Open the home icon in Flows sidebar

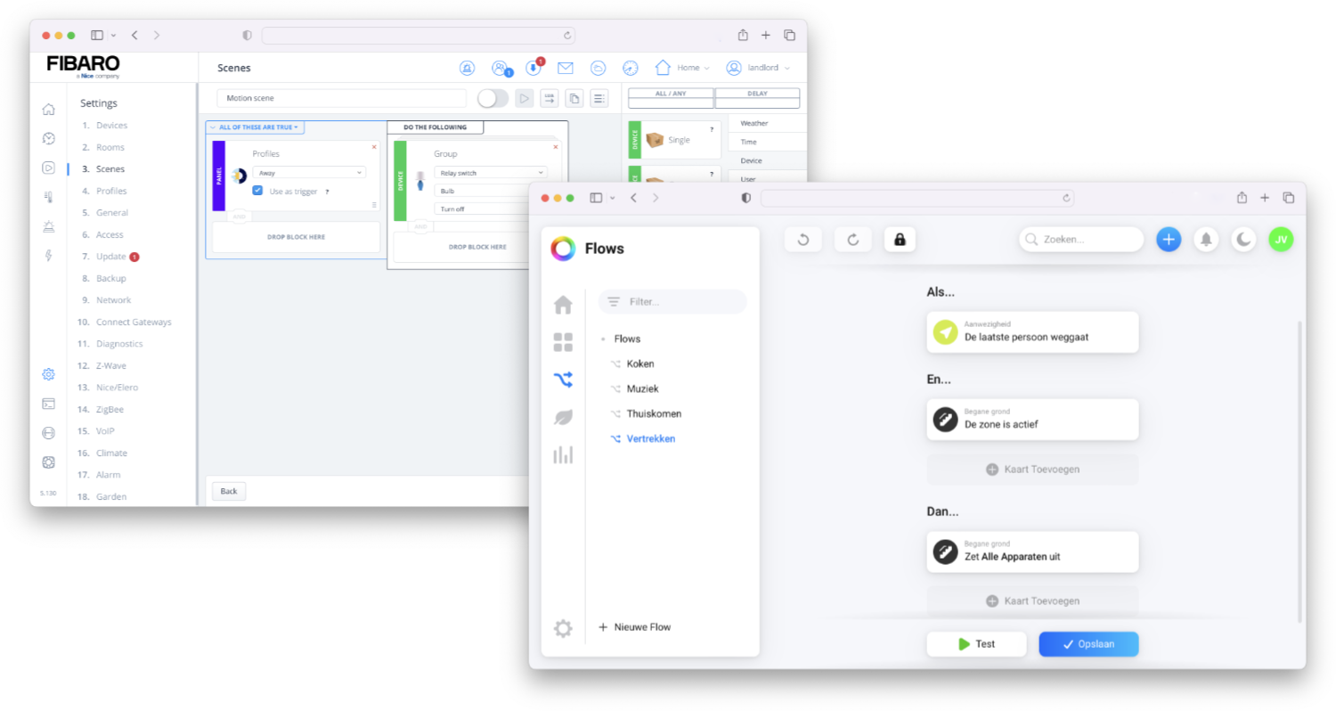point(563,305)
